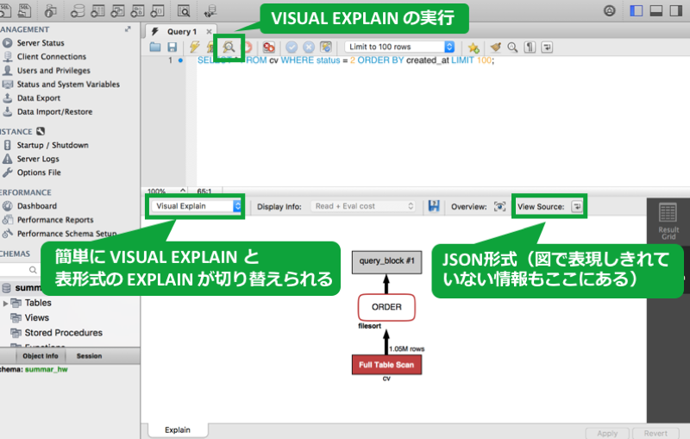Click the beautify query broom icon
Image resolution: width=690 pixels, height=439 pixels.
click(495, 47)
